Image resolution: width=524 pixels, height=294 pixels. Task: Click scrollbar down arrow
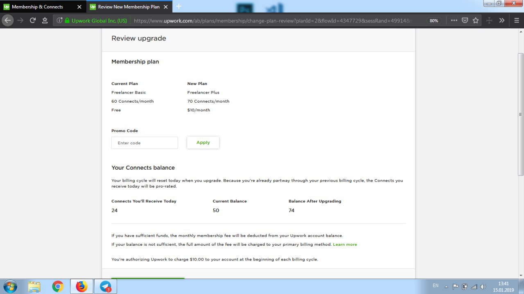521,275
